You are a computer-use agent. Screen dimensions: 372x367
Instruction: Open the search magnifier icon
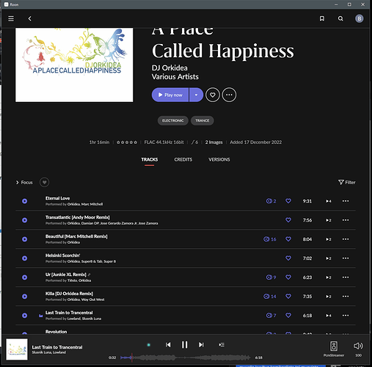340,18
